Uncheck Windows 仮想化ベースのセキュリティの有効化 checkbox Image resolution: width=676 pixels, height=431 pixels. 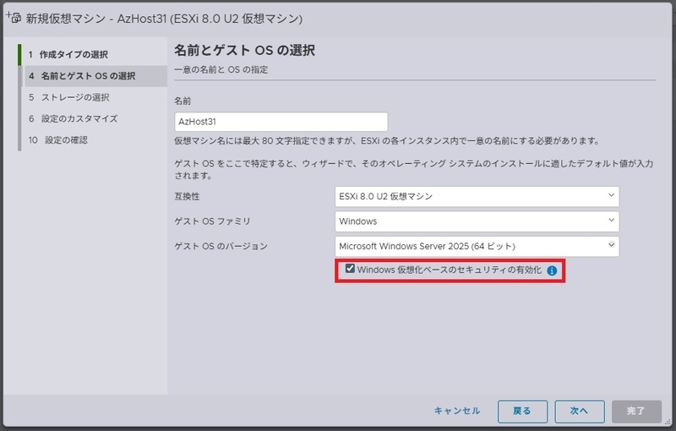pyautogui.click(x=350, y=269)
